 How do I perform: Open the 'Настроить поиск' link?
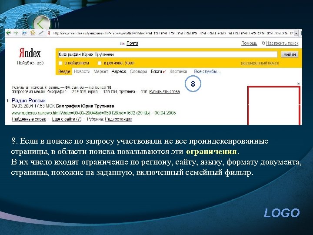click(282, 43)
